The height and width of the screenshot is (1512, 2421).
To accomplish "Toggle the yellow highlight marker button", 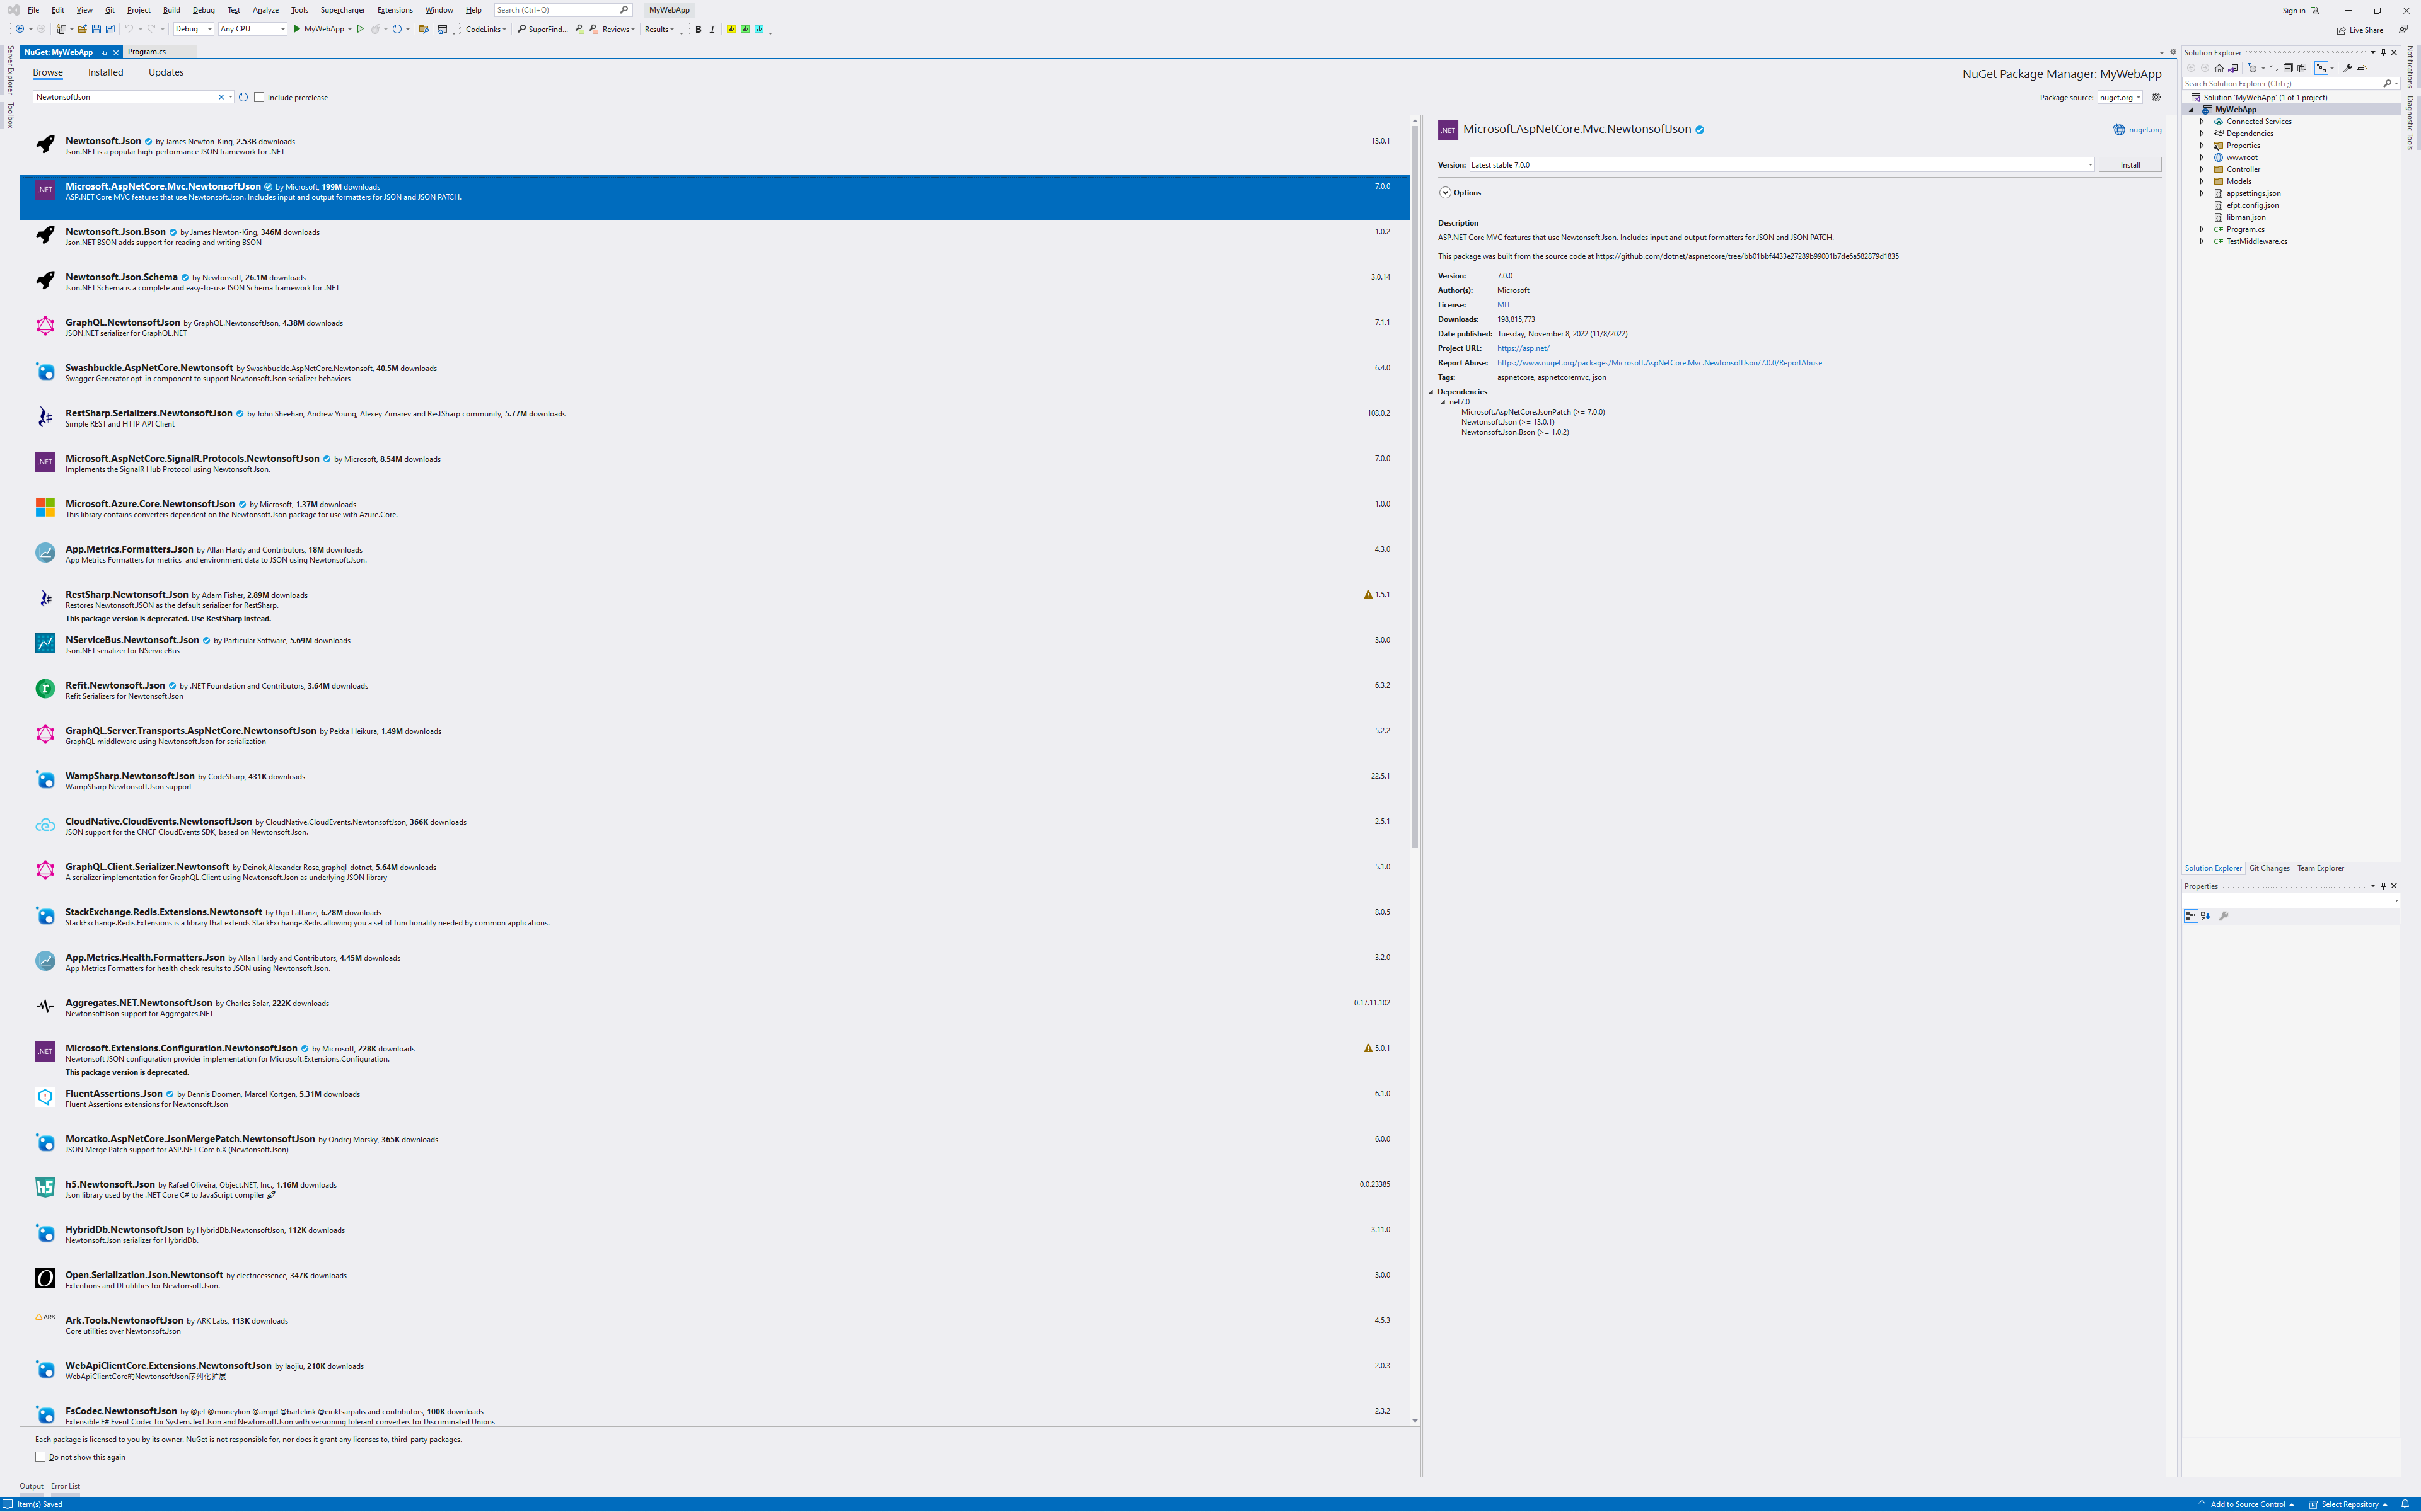I will 731,29.
